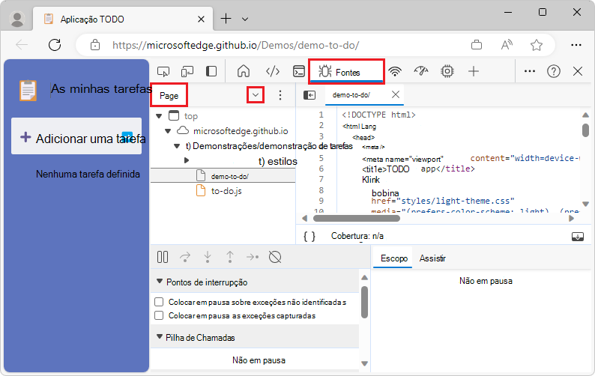
Task: Switch to the Assistir tab
Action: [432, 258]
